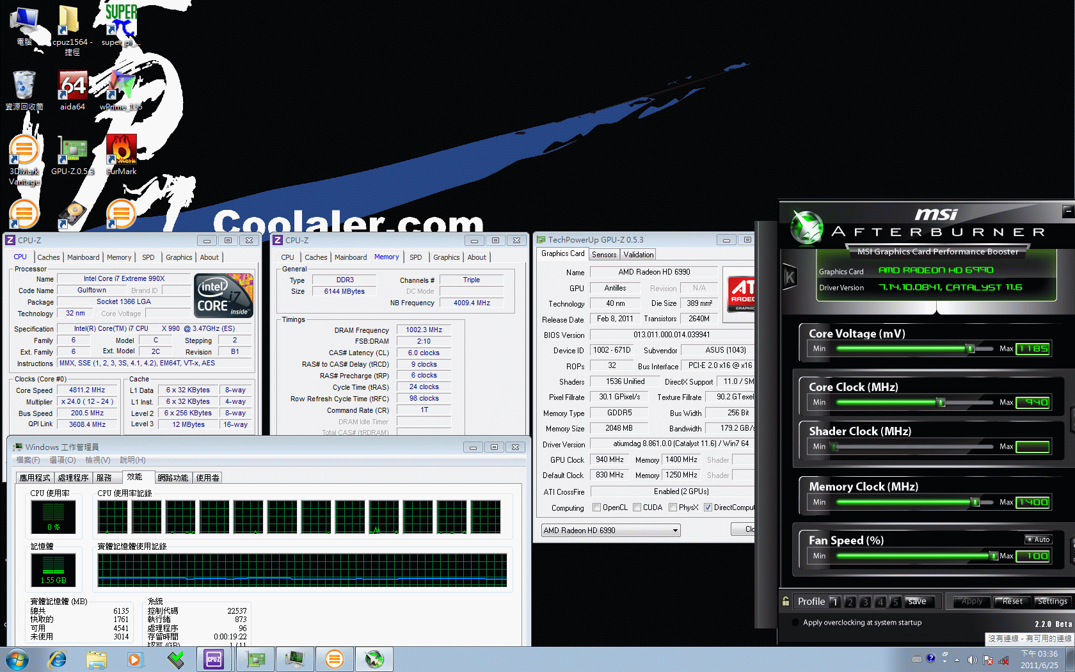Select the 網路功能 tab in Task Manager

[x=173, y=478]
